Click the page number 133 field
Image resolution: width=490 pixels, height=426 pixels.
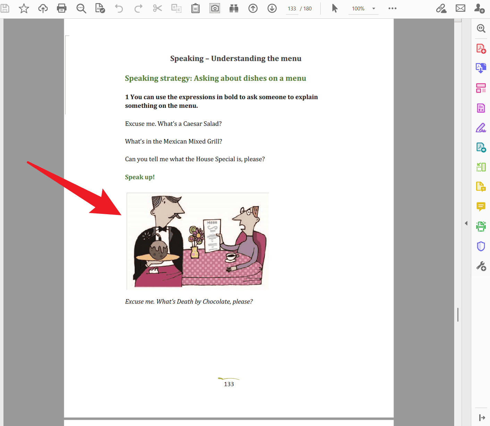tap(292, 9)
